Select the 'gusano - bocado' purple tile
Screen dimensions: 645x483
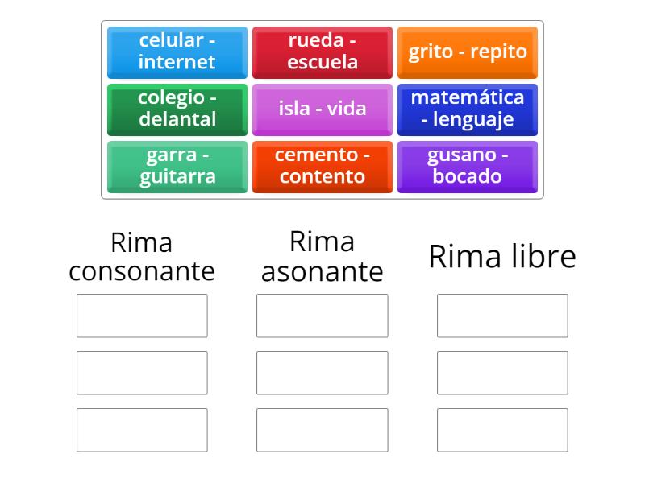[x=468, y=167]
